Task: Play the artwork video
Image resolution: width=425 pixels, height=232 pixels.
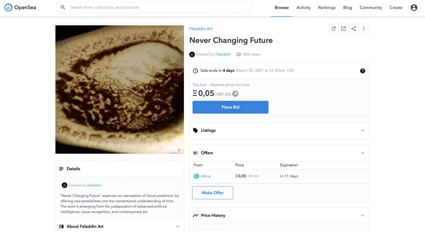Action: pos(179,150)
